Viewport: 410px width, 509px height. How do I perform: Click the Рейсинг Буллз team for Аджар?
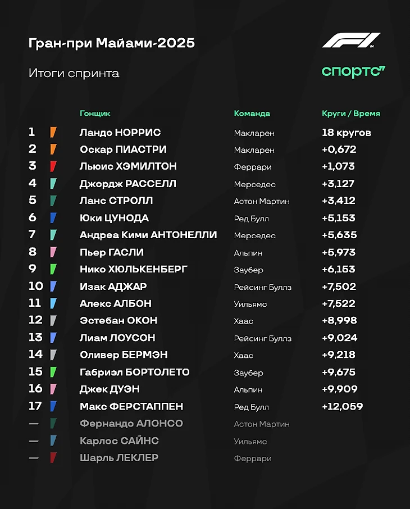point(262,287)
